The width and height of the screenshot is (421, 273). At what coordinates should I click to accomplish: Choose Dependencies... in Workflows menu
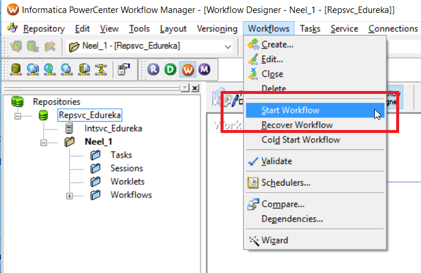[315, 219]
